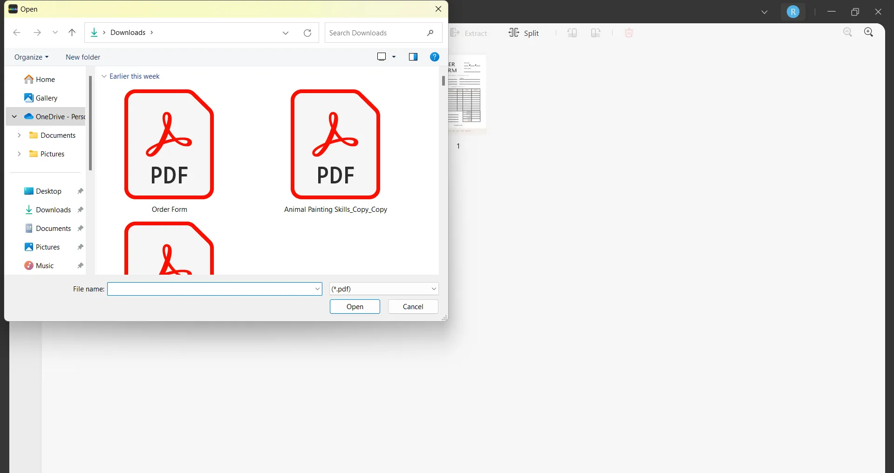Collapse the Earlier this week group
The width and height of the screenshot is (894, 473).
coord(104,76)
